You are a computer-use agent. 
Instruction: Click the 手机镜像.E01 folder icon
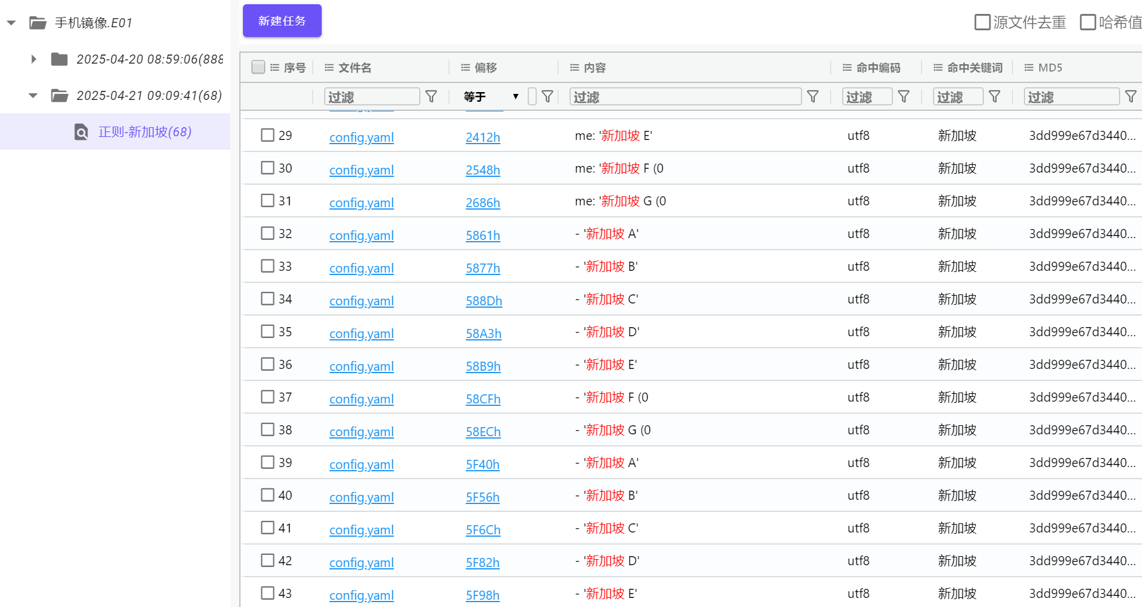coord(38,23)
